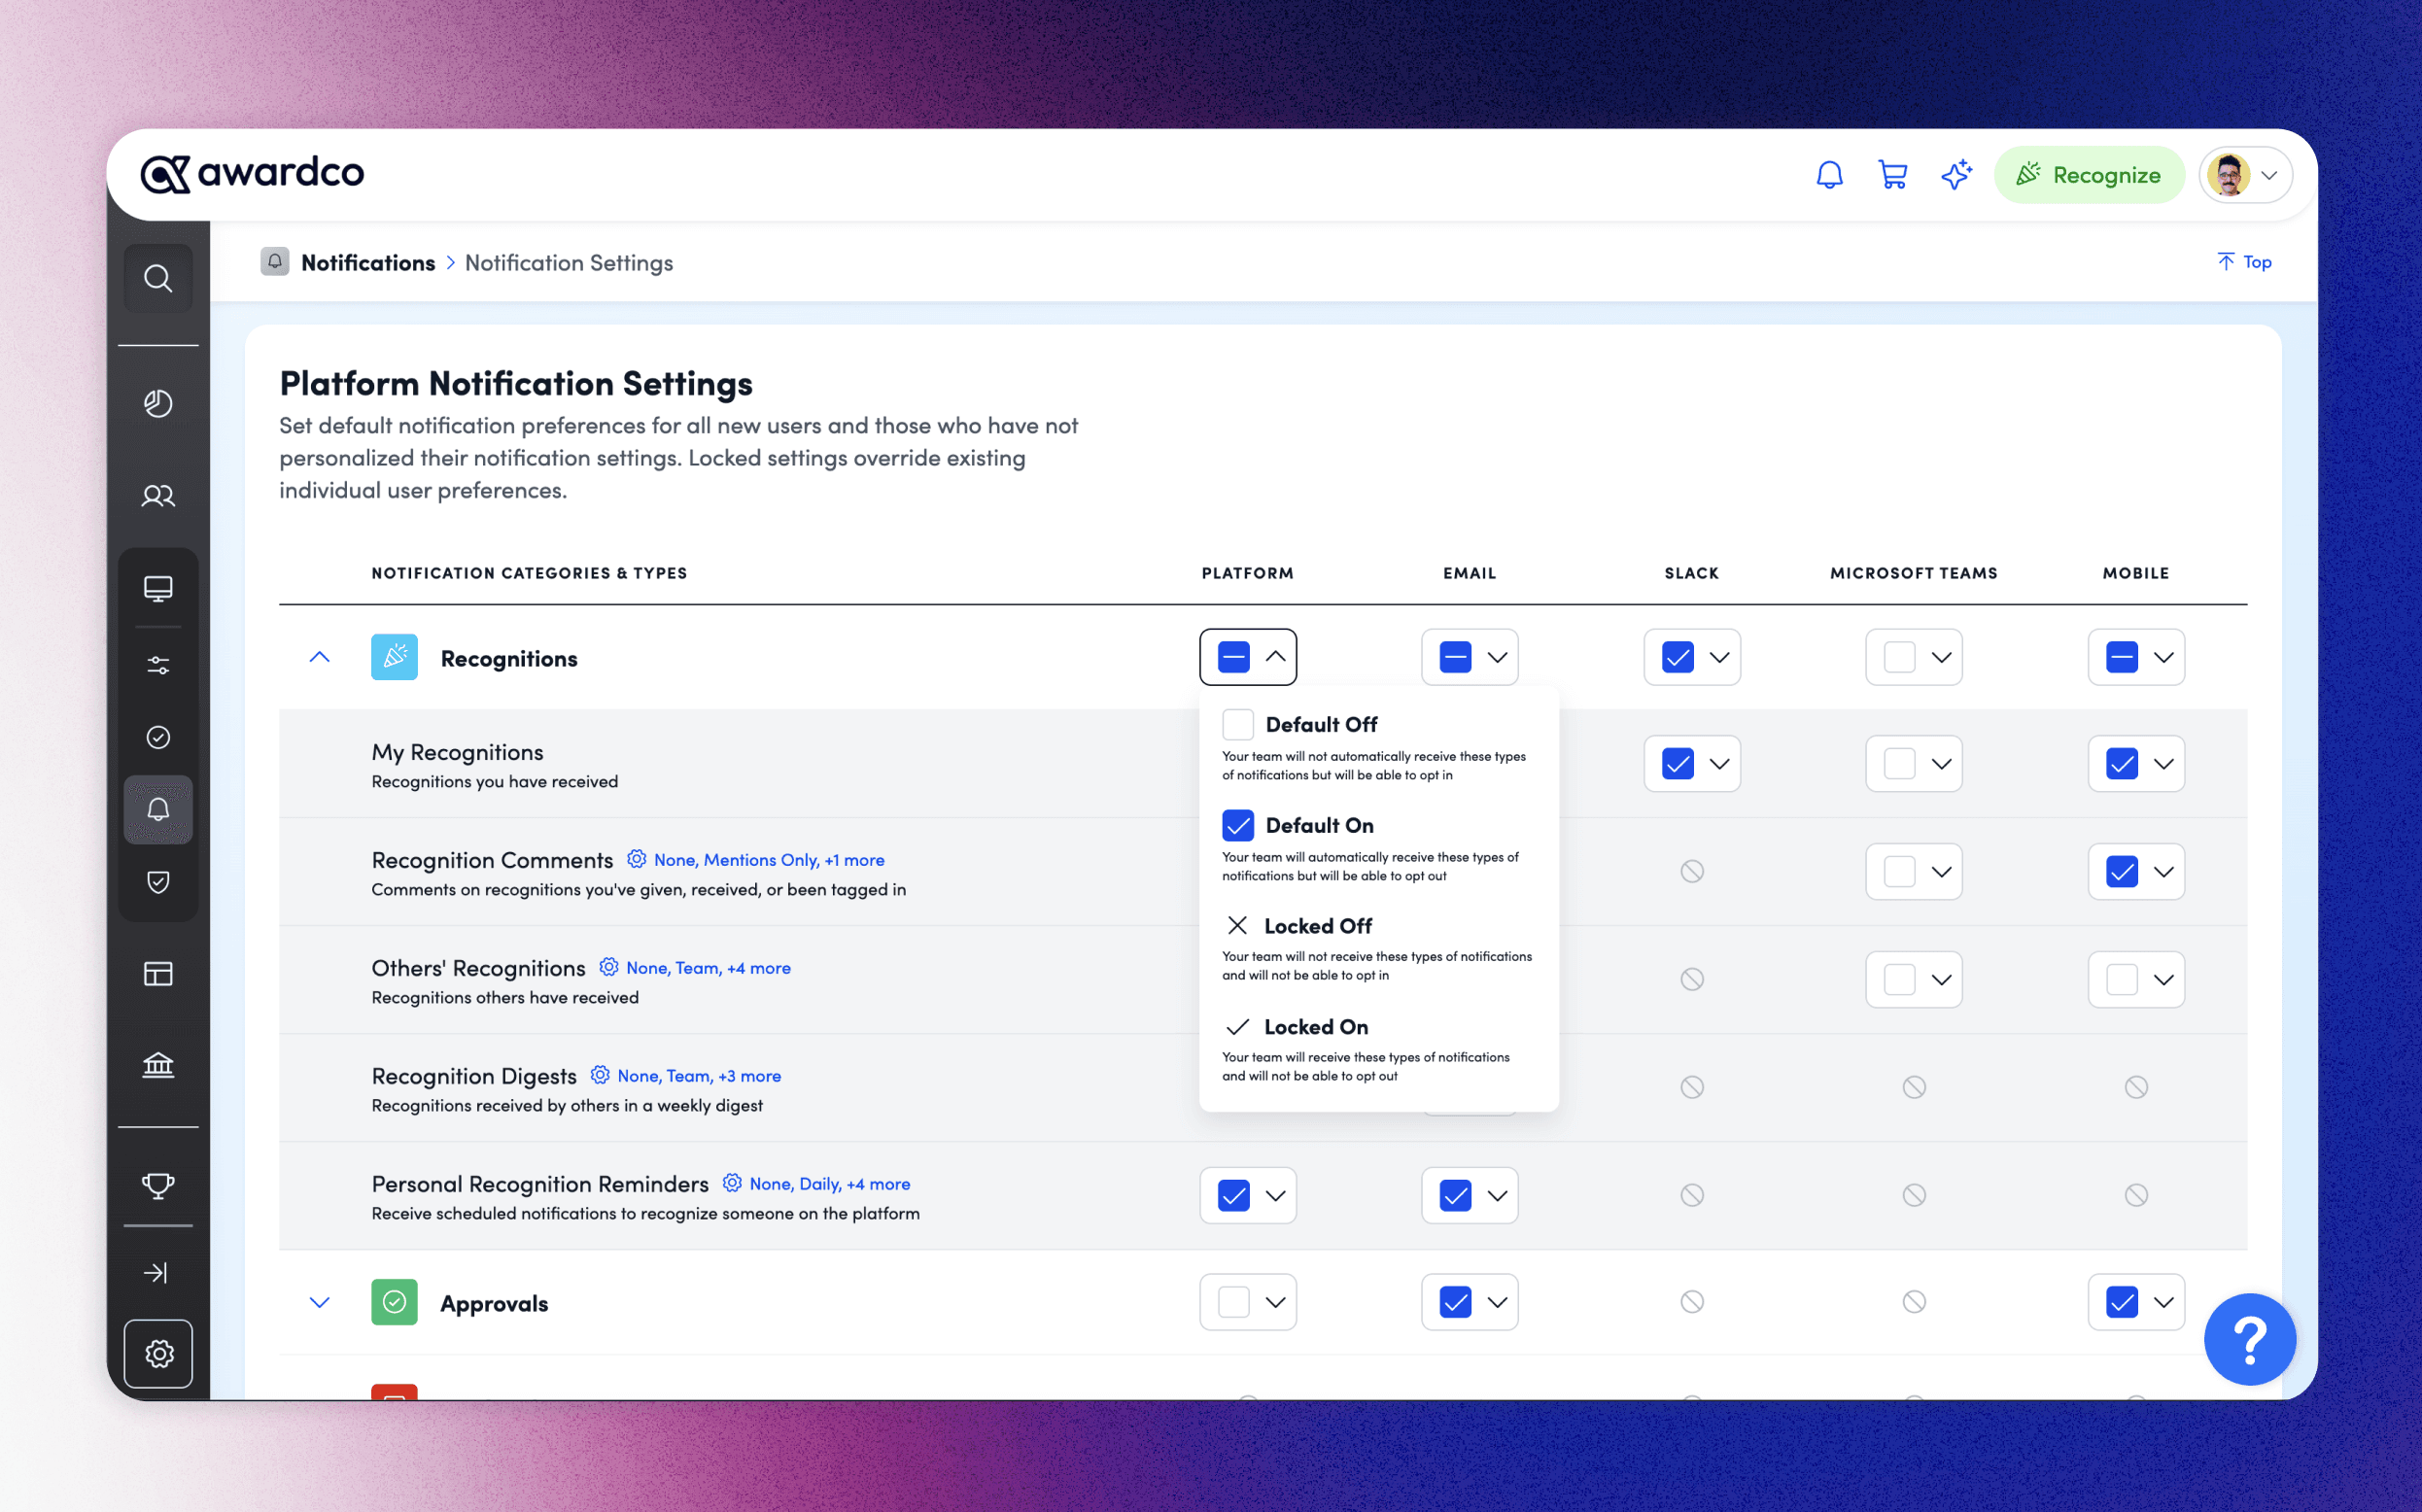This screenshot has width=2422, height=1512.
Task: Open the bank building sidebar icon
Action: coord(158,1065)
